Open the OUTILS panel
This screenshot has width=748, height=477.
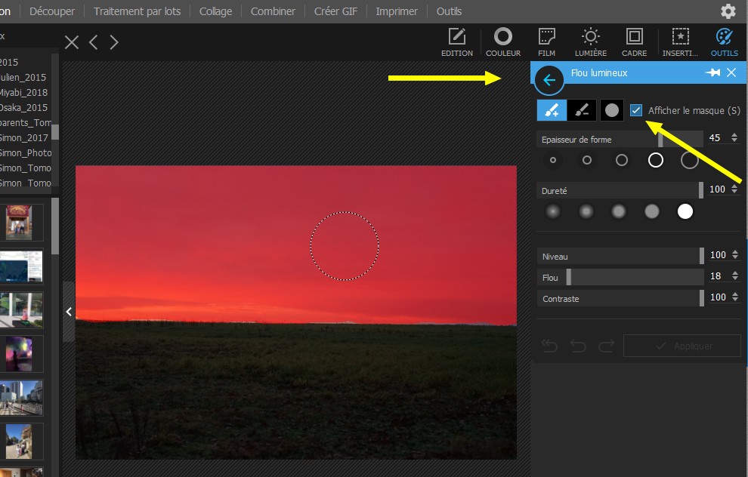pos(724,42)
